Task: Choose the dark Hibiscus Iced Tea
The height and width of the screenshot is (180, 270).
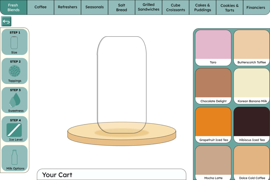Action: tap(252, 122)
